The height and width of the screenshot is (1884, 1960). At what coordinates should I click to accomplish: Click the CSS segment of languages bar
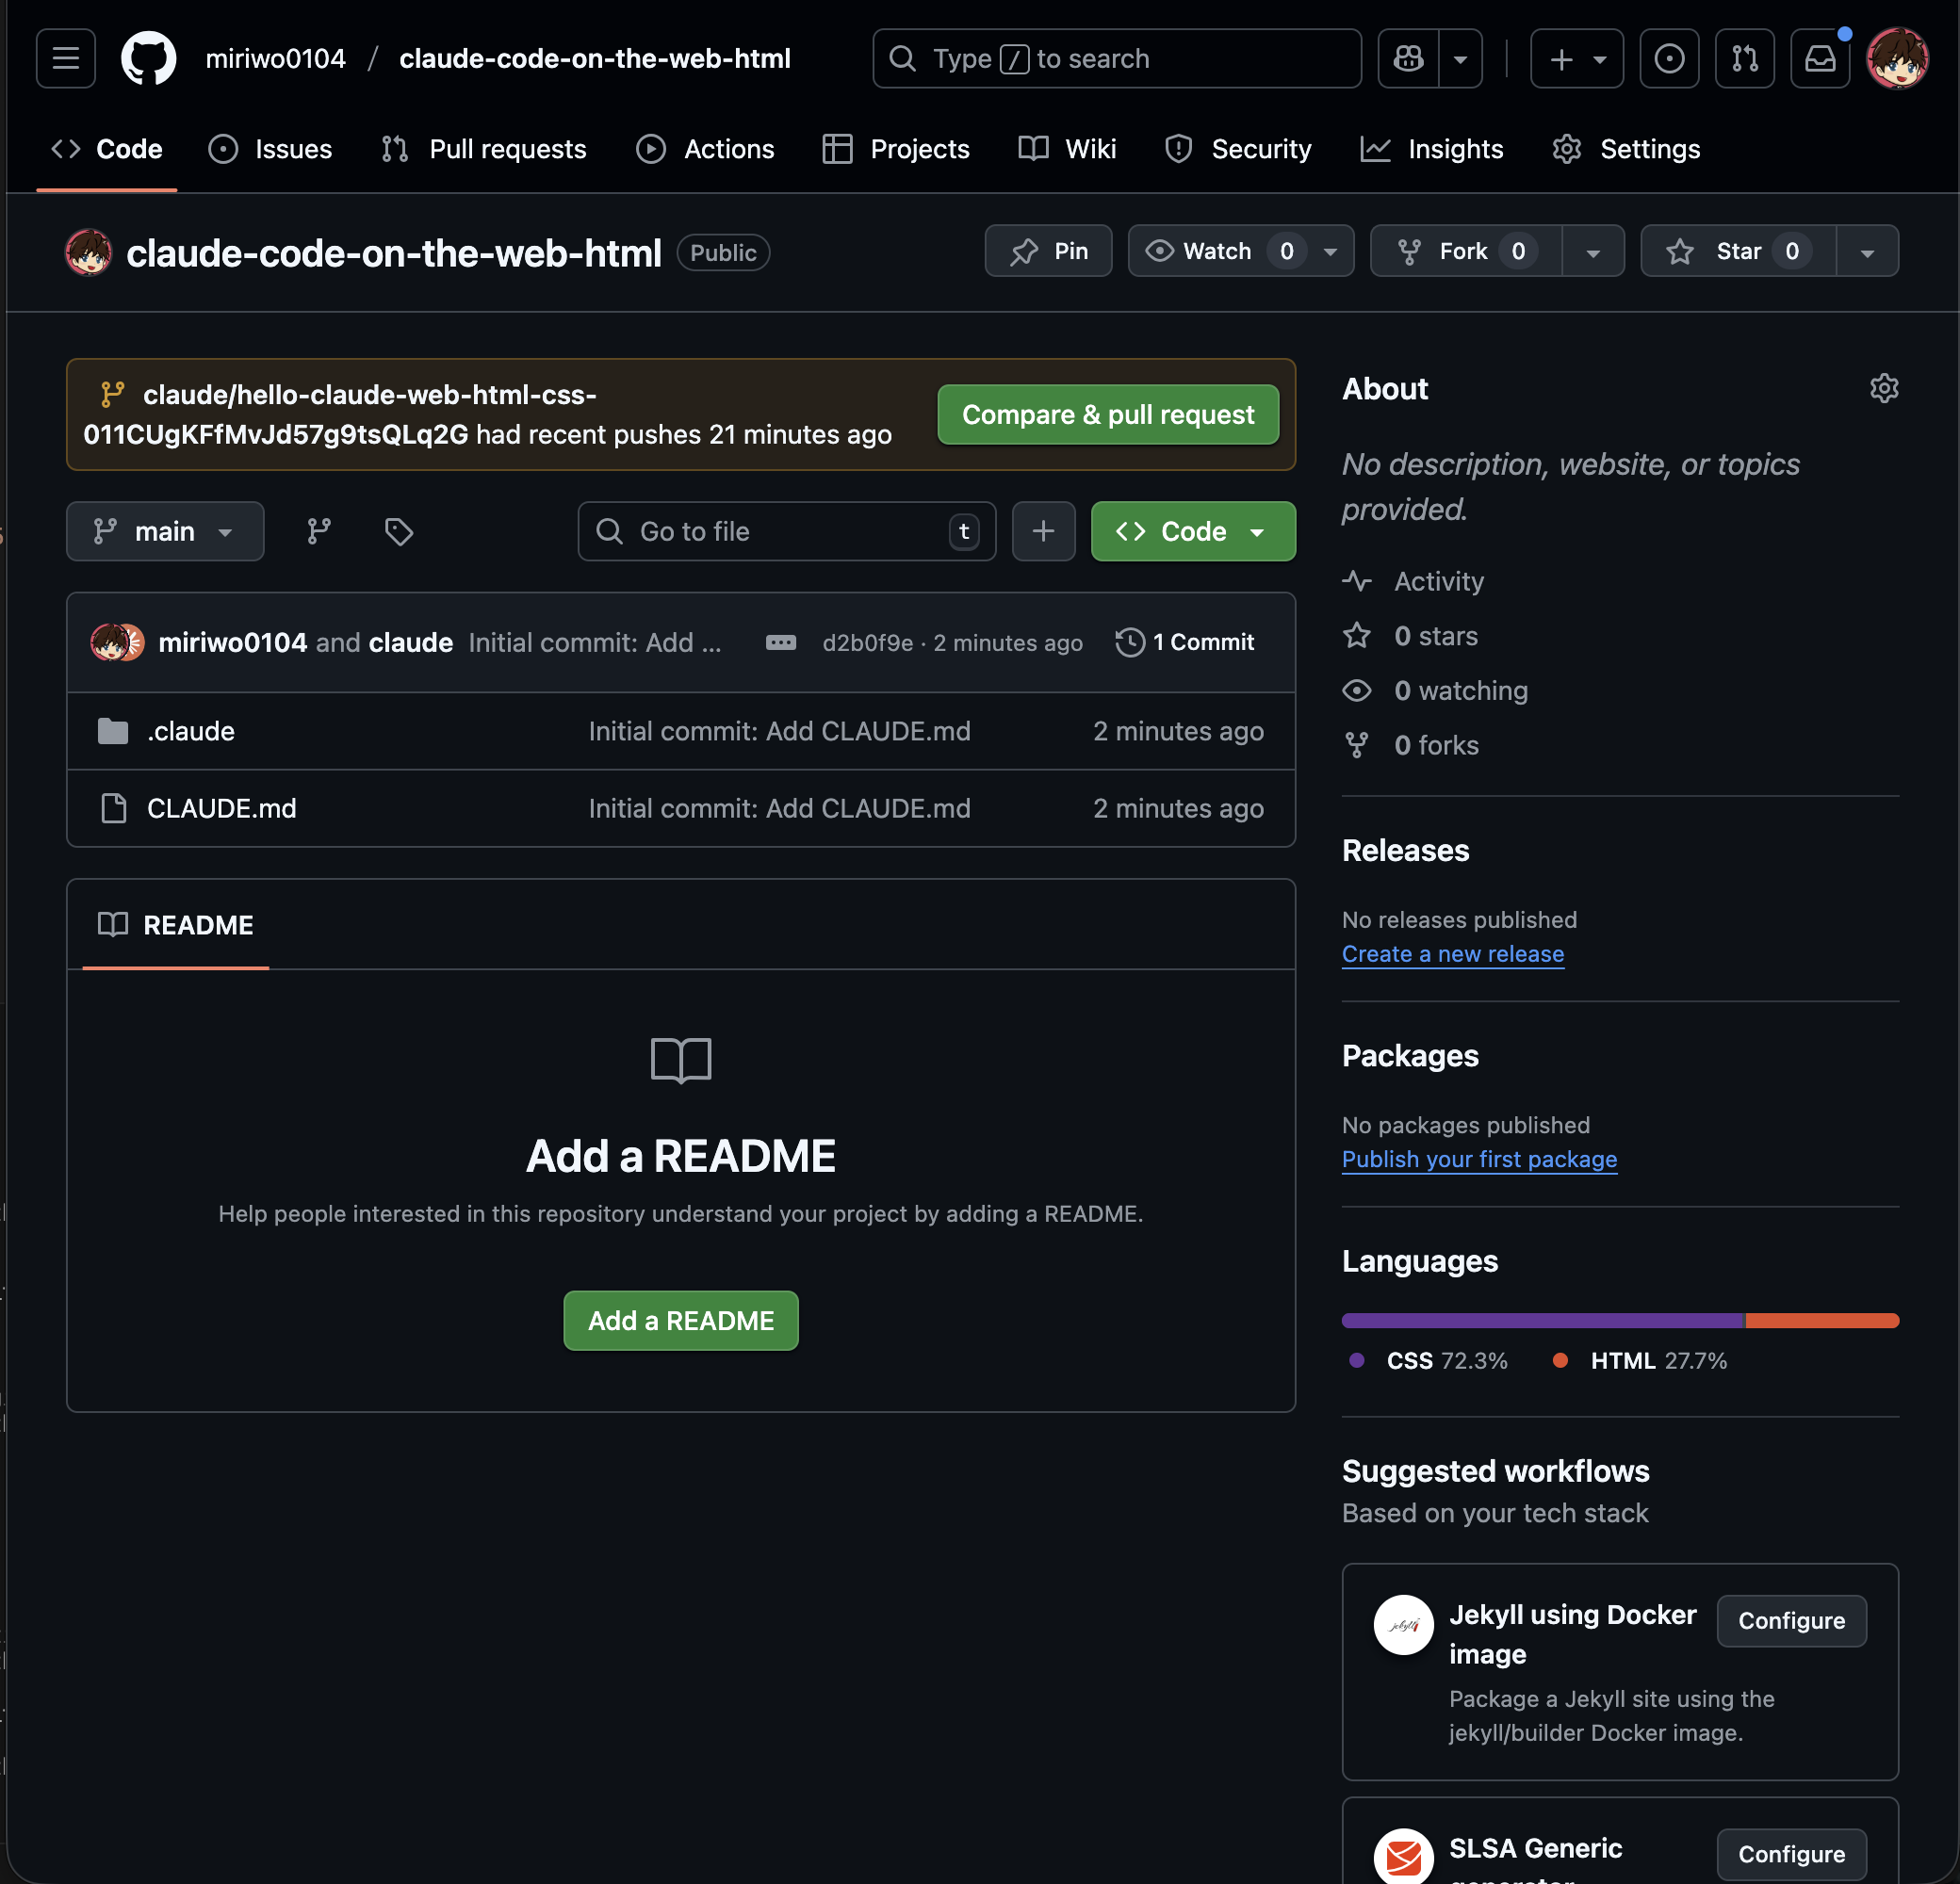point(1541,1321)
